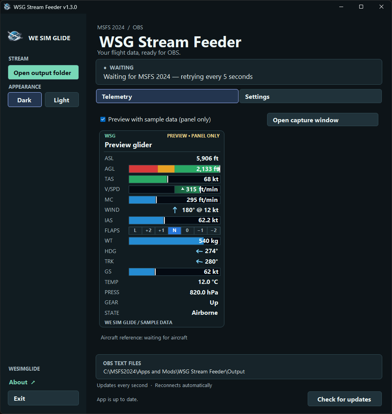Image resolution: width=392 pixels, height=414 pixels.
Task: Click the PRESS value 820.0 hPa
Action: tap(204, 292)
